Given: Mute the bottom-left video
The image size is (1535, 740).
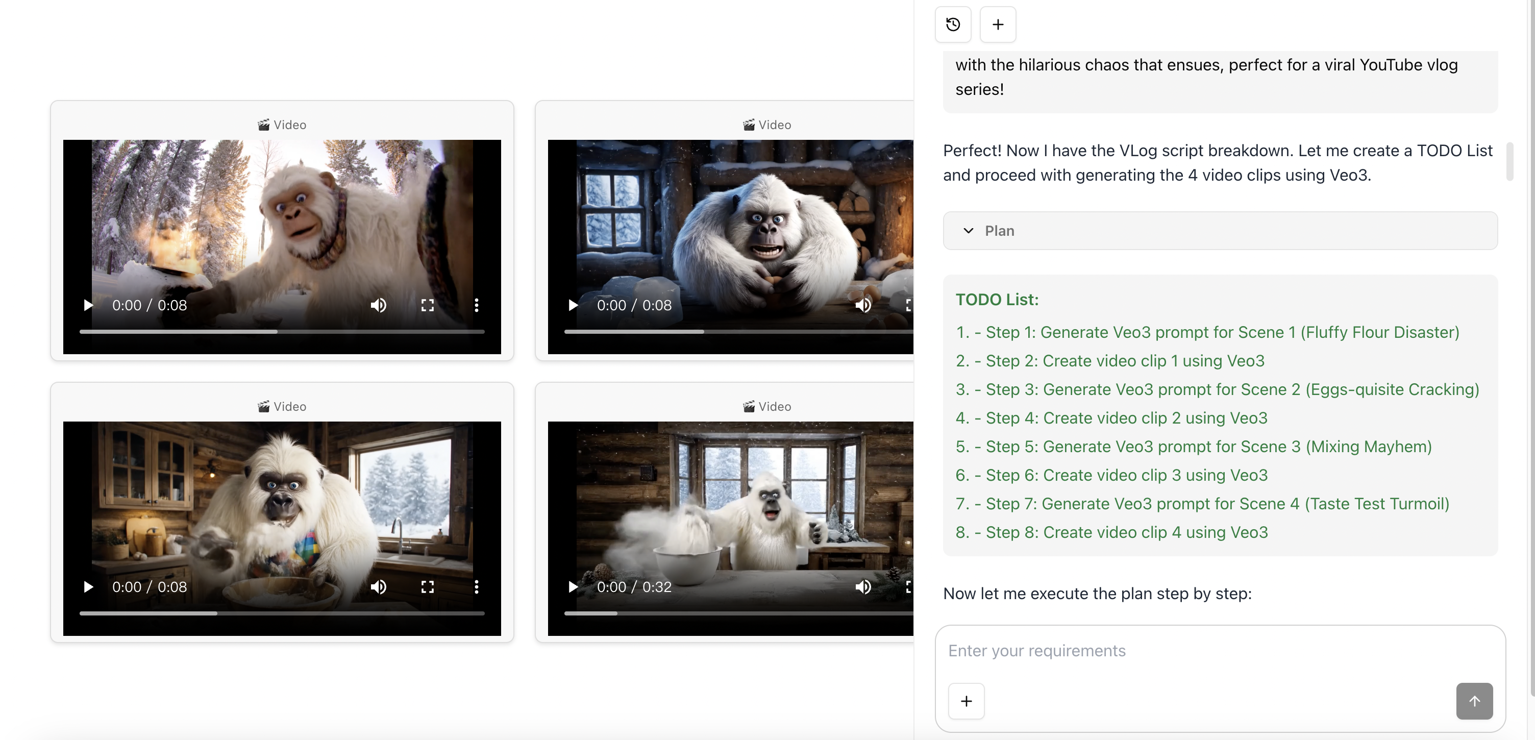Looking at the screenshot, I should click(x=378, y=587).
